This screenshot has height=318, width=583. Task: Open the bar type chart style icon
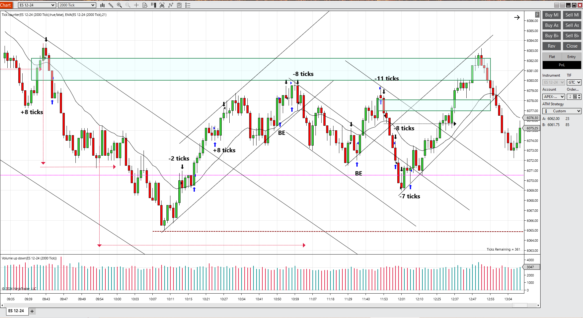[x=103, y=5]
